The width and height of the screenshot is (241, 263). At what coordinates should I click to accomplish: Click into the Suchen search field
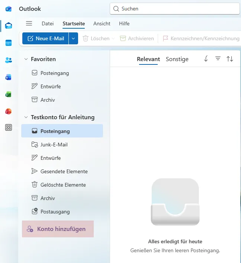tap(175, 9)
